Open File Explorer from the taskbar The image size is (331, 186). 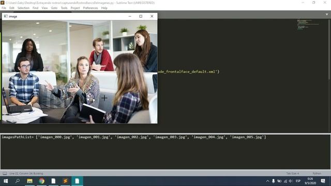coord(29,181)
